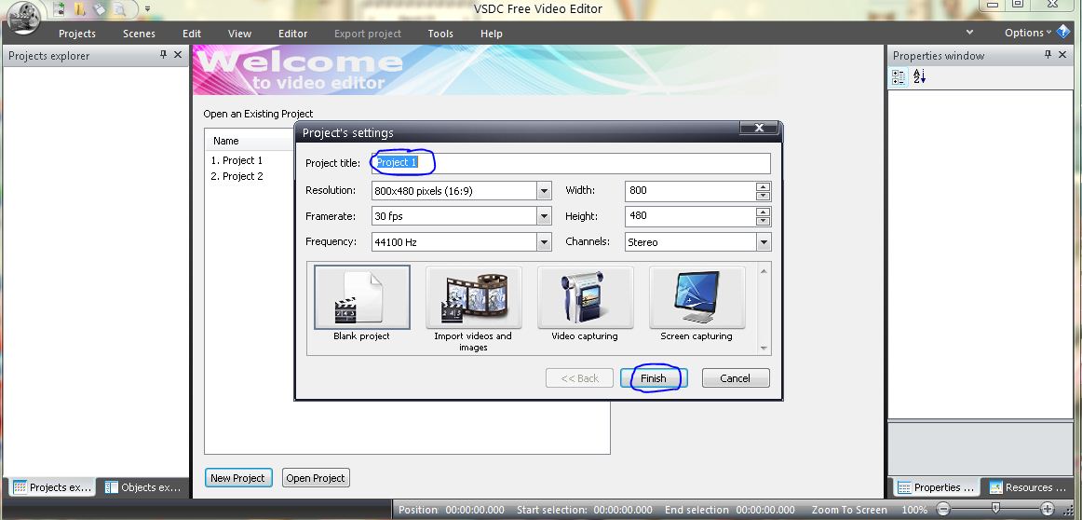Pin the Projects explorer panel

(164, 55)
